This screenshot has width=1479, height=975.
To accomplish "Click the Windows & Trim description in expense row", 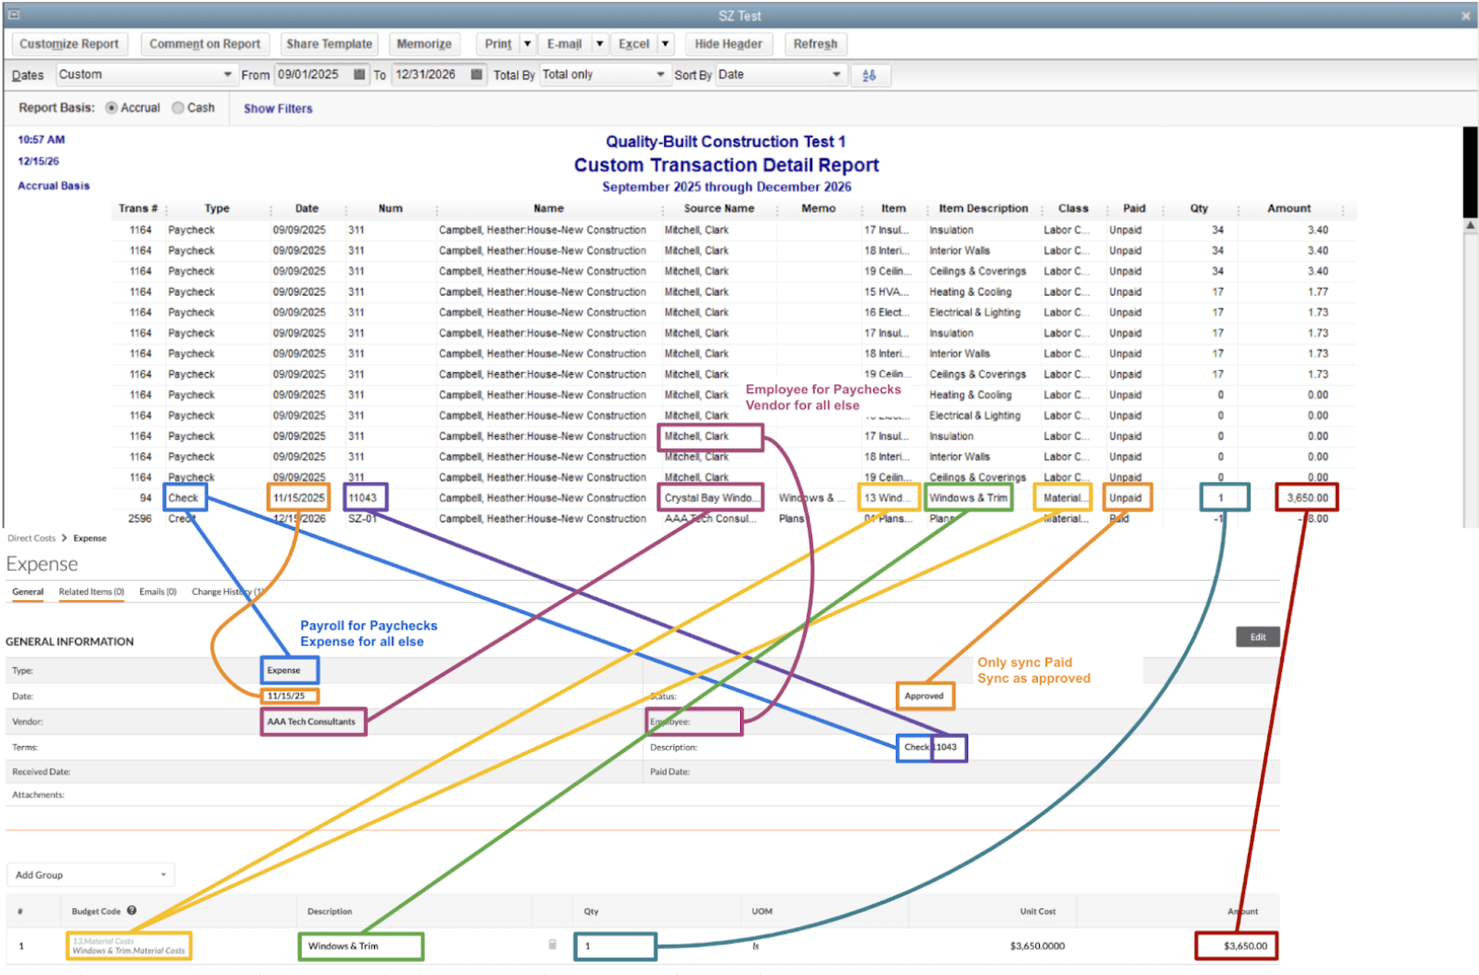I will coord(360,946).
